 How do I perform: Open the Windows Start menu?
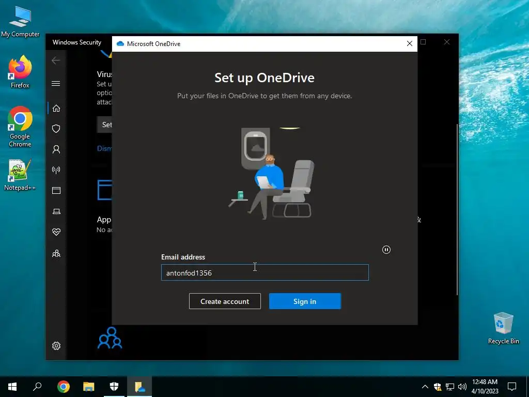[12, 387]
